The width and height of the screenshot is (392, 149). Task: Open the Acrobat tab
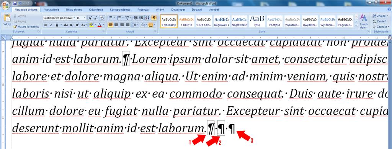(214, 10)
